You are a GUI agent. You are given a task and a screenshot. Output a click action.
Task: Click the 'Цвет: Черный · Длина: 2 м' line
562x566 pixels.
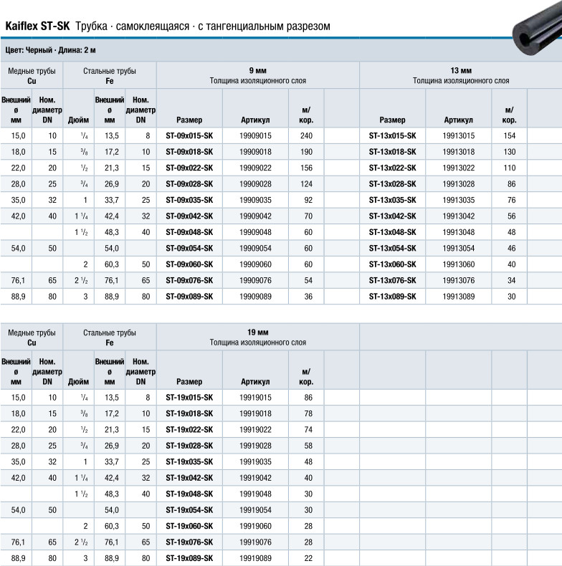point(51,50)
